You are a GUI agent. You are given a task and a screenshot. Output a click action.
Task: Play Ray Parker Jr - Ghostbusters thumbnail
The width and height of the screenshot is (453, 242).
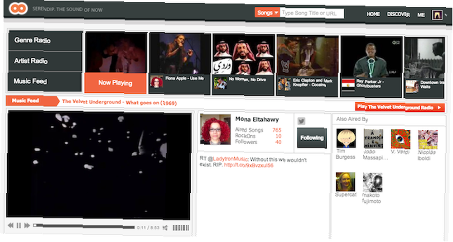pos(371,57)
